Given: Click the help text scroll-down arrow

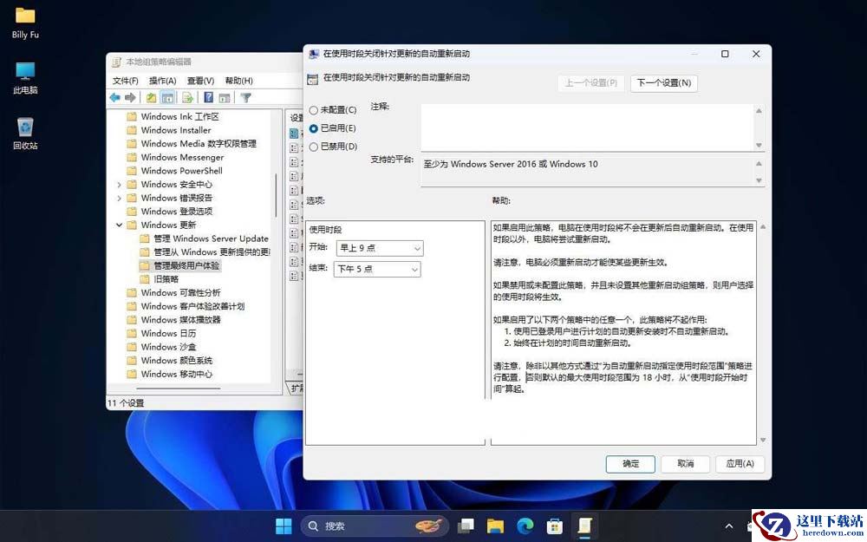Looking at the screenshot, I should point(762,440).
